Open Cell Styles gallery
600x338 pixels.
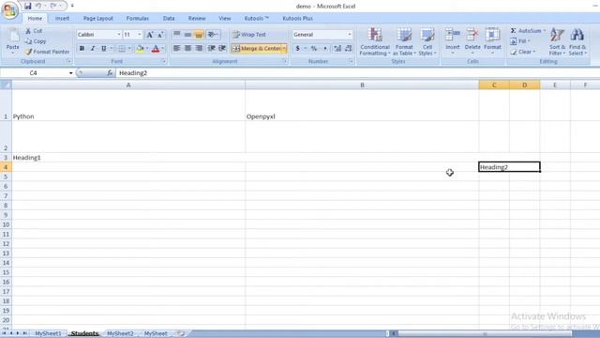427,41
